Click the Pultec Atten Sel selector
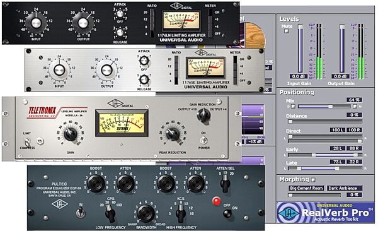378x231 pixels. [x=225, y=183]
